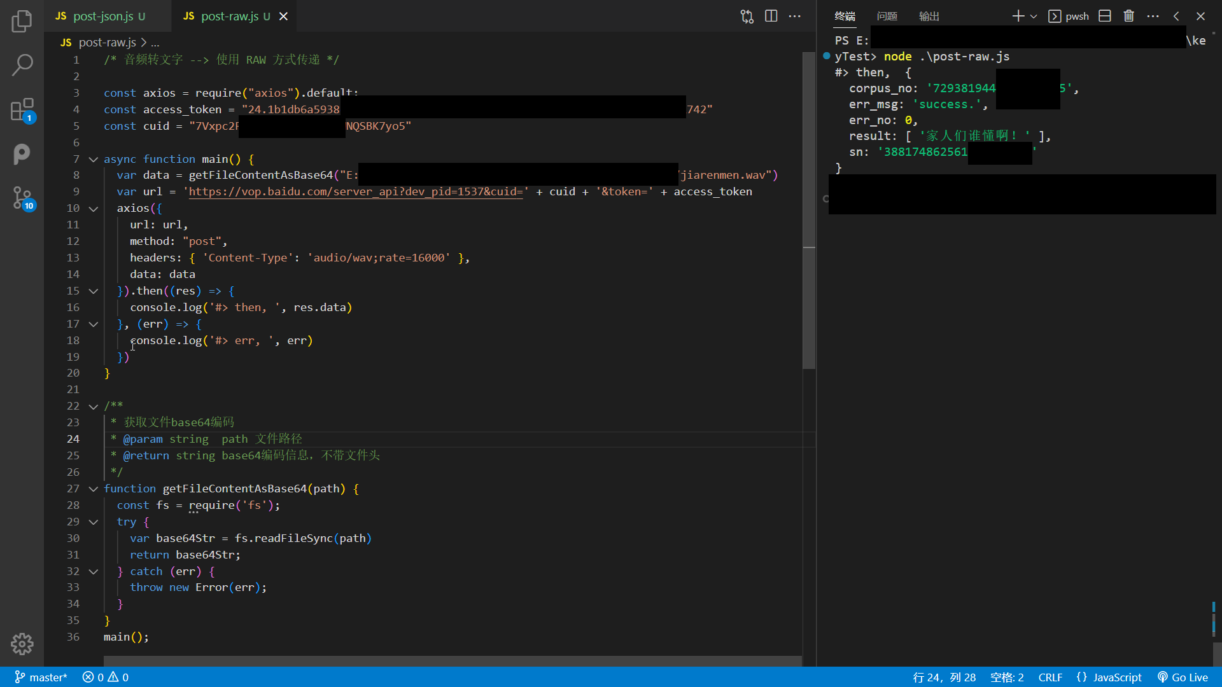The height and width of the screenshot is (687, 1222).
Task: Click line number 36 in the gutter
Action: coord(73,637)
